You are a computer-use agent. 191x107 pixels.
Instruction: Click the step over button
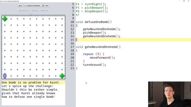point(35,11)
